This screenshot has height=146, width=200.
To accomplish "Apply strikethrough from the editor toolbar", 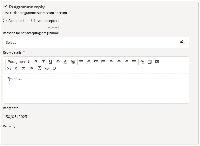I will (58, 62).
